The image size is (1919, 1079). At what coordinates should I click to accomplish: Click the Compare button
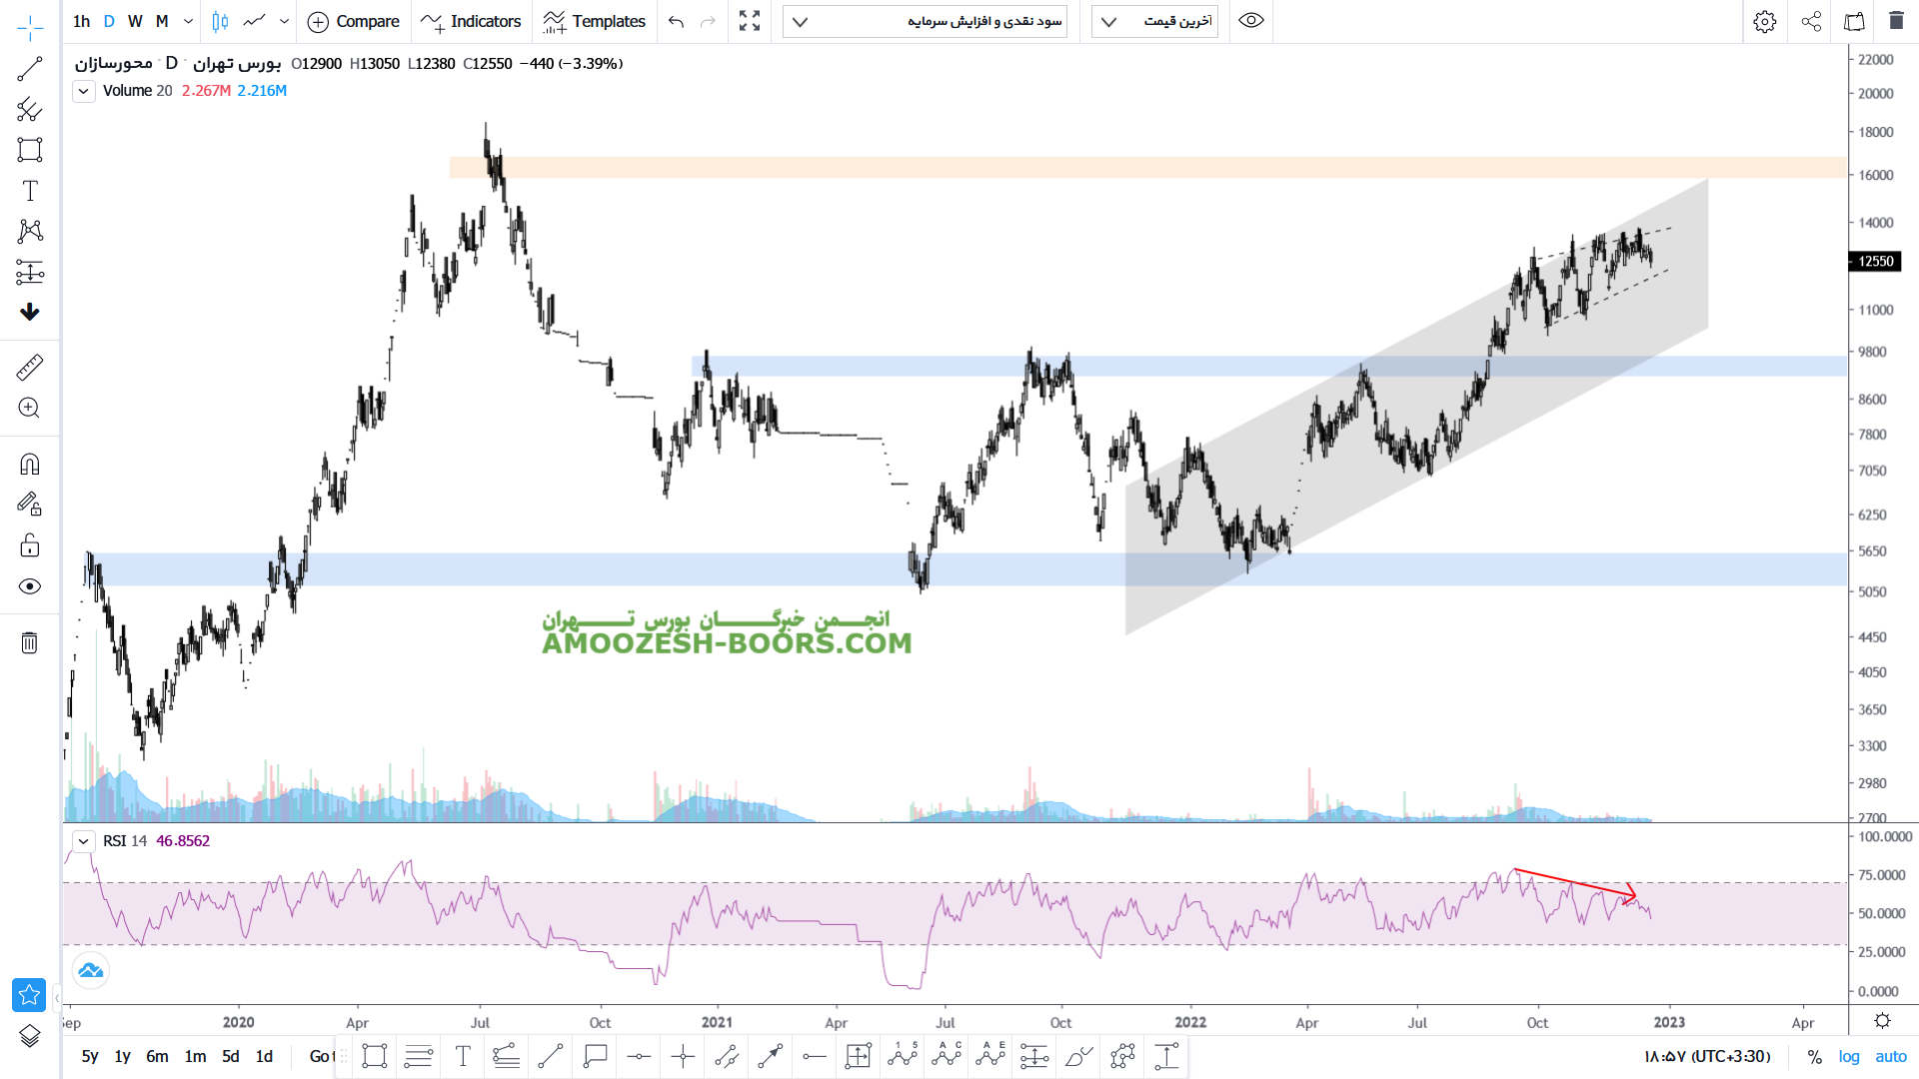[x=354, y=21]
